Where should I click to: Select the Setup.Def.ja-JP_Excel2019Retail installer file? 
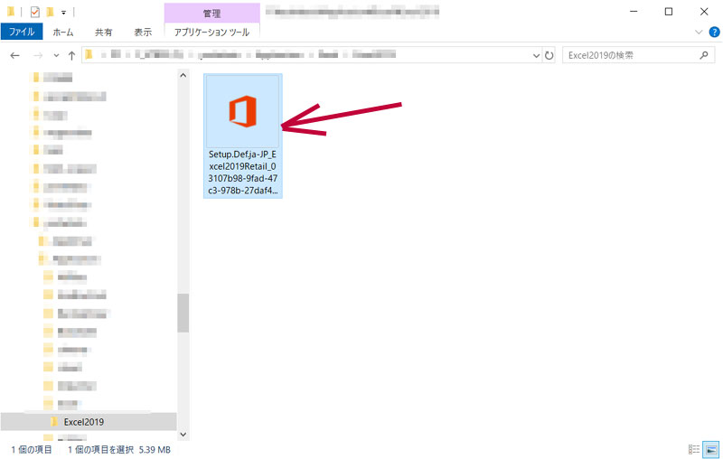pos(242,136)
